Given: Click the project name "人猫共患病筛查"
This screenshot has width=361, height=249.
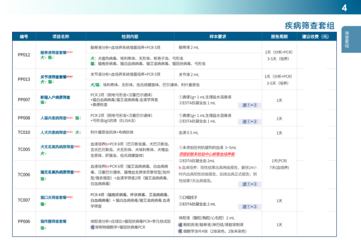Looking at the screenshot, I should click(54, 118).
